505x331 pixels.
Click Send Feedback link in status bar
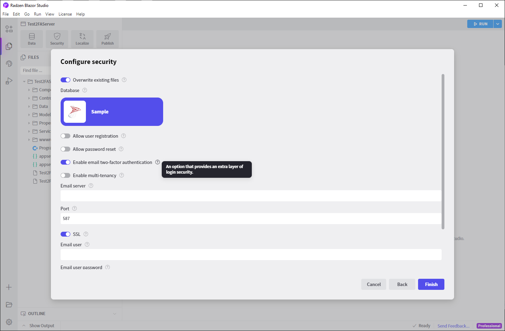(453, 326)
